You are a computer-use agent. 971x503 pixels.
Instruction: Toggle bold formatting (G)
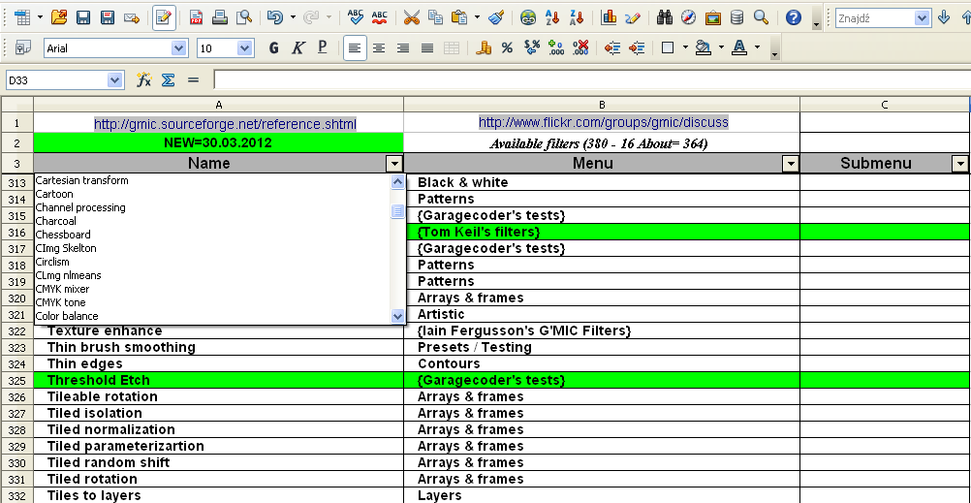(274, 47)
